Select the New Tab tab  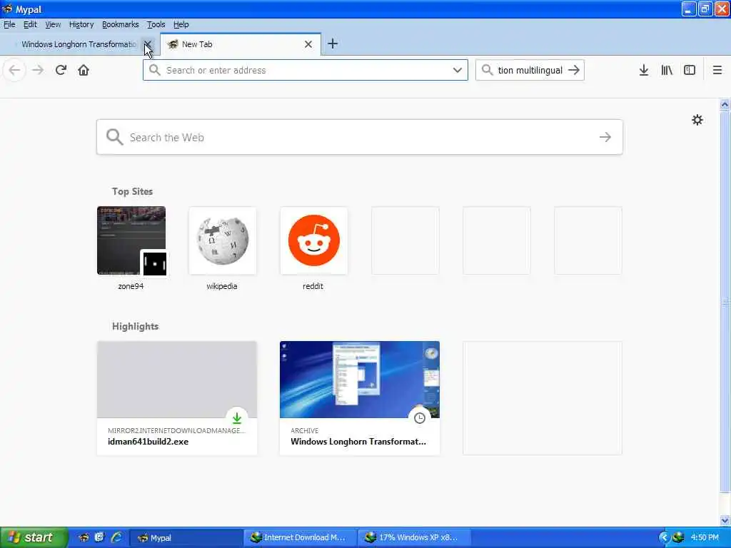(x=240, y=44)
